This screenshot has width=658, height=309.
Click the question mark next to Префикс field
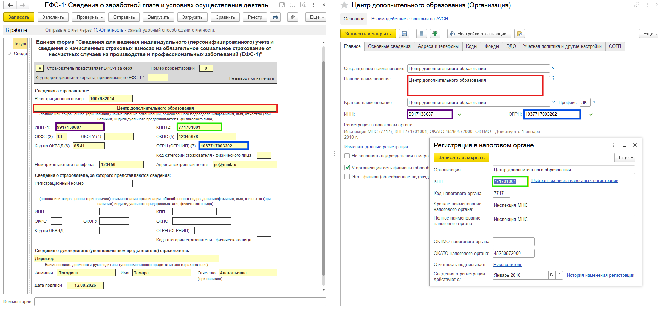pyautogui.click(x=594, y=102)
